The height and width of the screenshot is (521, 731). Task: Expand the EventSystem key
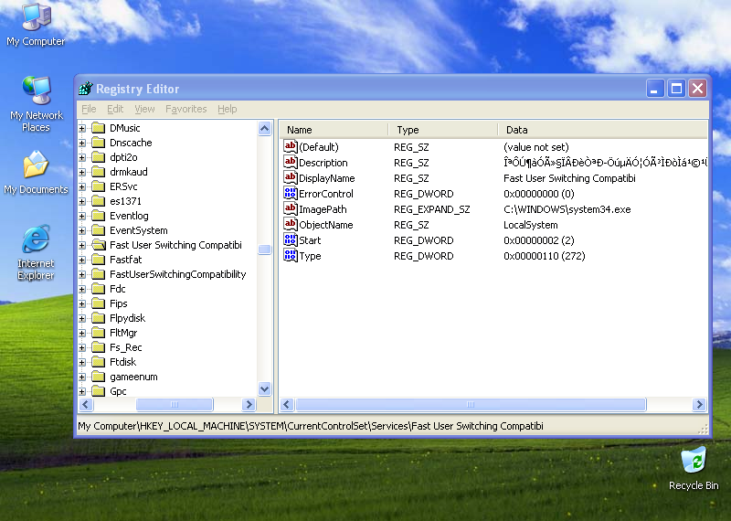[82, 230]
